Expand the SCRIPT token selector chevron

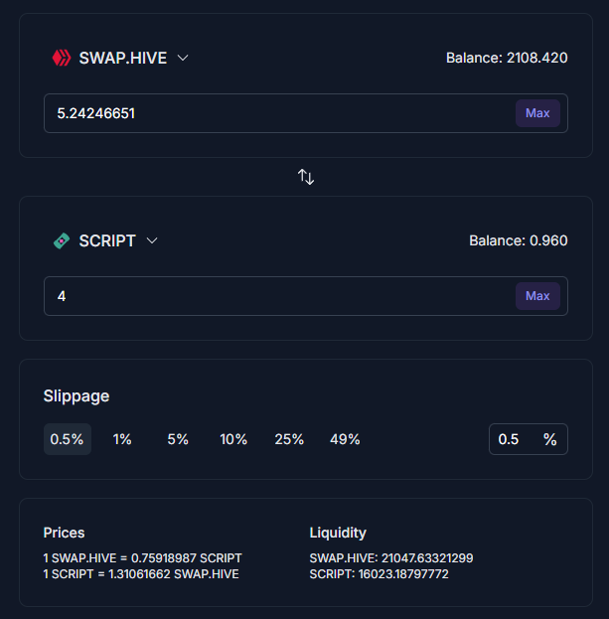pos(152,240)
